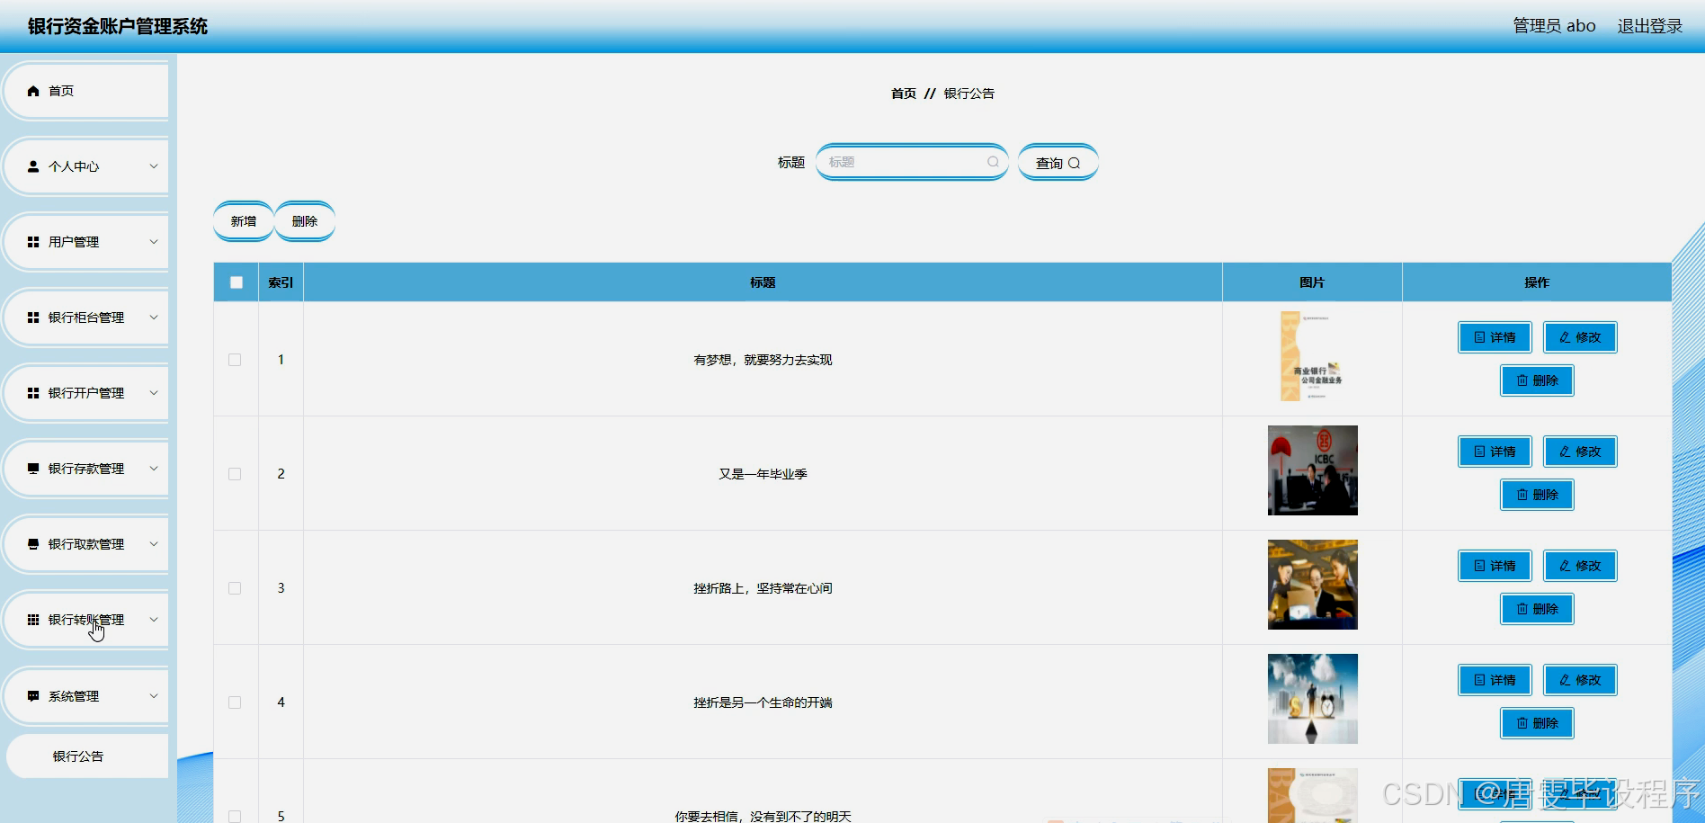Open 详情 for row 4 挫折是另一个生命的开端
The image size is (1705, 823).
1495,680
